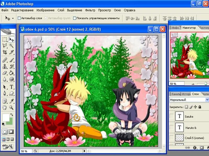Click the Photoshop feather logo atop the toolbox
Viewport: 209px width, 156px height.
(x=8, y=32)
